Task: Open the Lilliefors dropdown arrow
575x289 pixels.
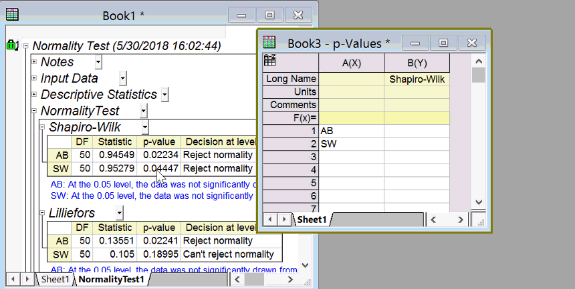Action: coord(120,213)
